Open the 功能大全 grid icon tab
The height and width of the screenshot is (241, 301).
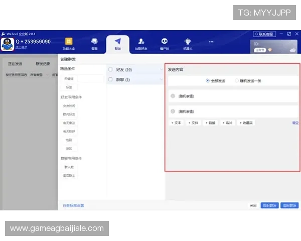(69, 44)
